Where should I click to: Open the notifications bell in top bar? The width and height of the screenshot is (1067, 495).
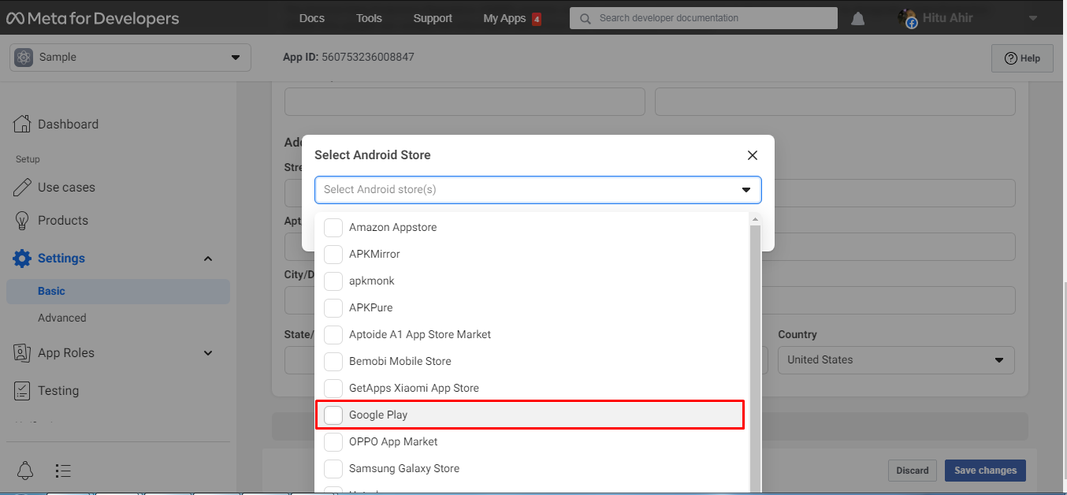[x=858, y=19]
